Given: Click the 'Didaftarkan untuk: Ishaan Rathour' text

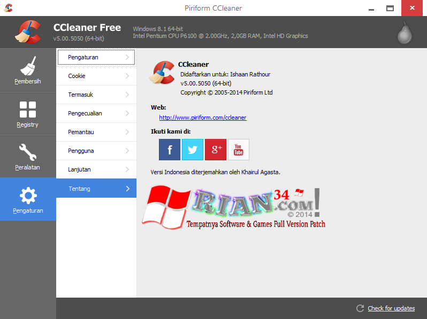Looking at the screenshot, I should [225, 74].
